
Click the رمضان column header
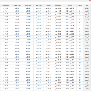80,5
